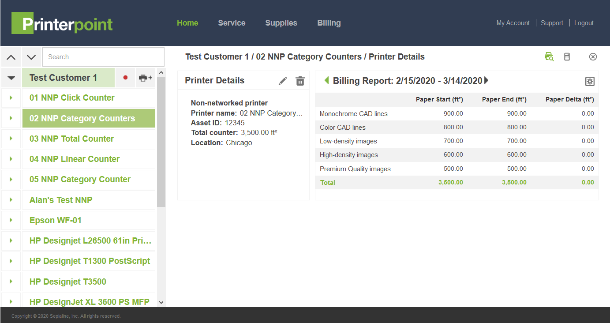Go to previous billing period arrow

pos(326,80)
